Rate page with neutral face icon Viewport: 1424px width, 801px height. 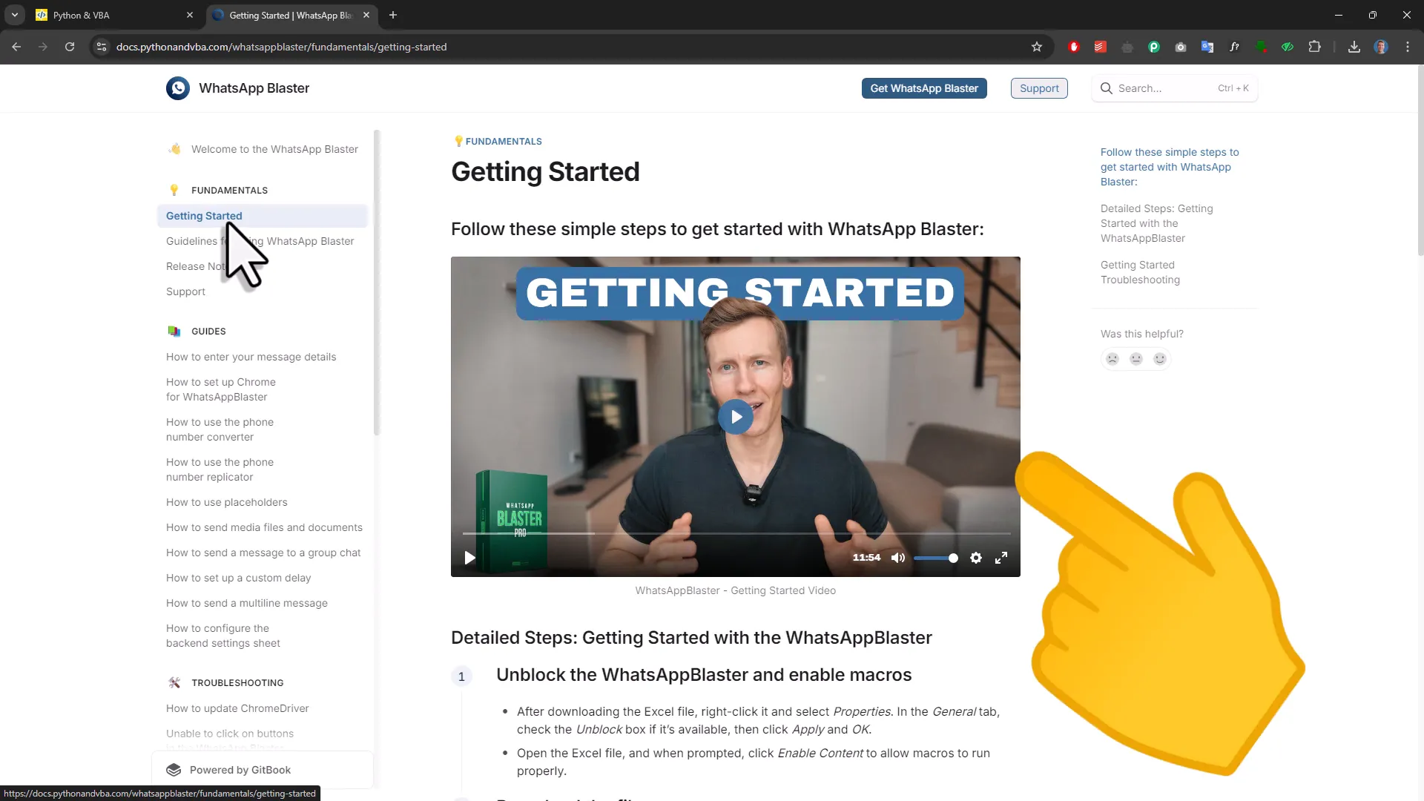point(1136,359)
